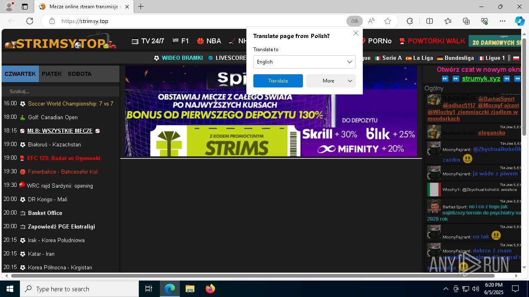Viewport: 529px width, 297px height.
Task: Open Golf: Canadian Open event
Action: click(53, 117)
